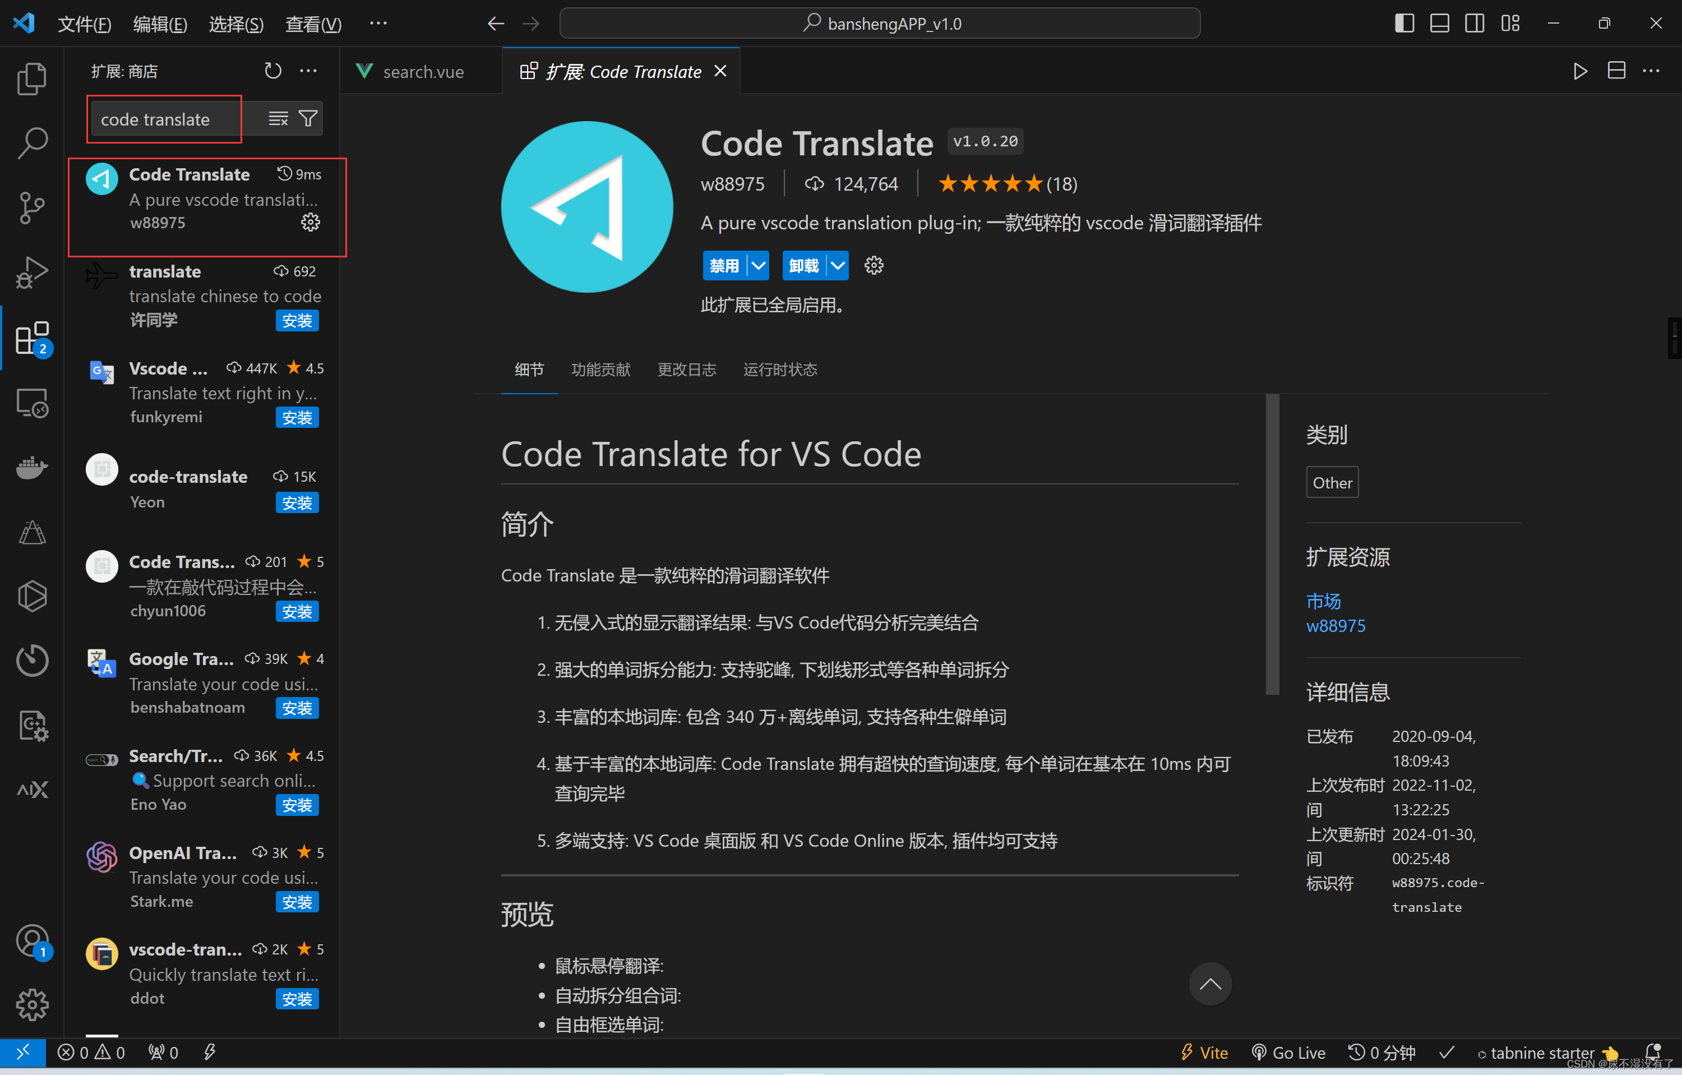The width and height of the screenshot is (1682, 1075).
Task: Open editor more actions menu
Action: click(1651, 71)
